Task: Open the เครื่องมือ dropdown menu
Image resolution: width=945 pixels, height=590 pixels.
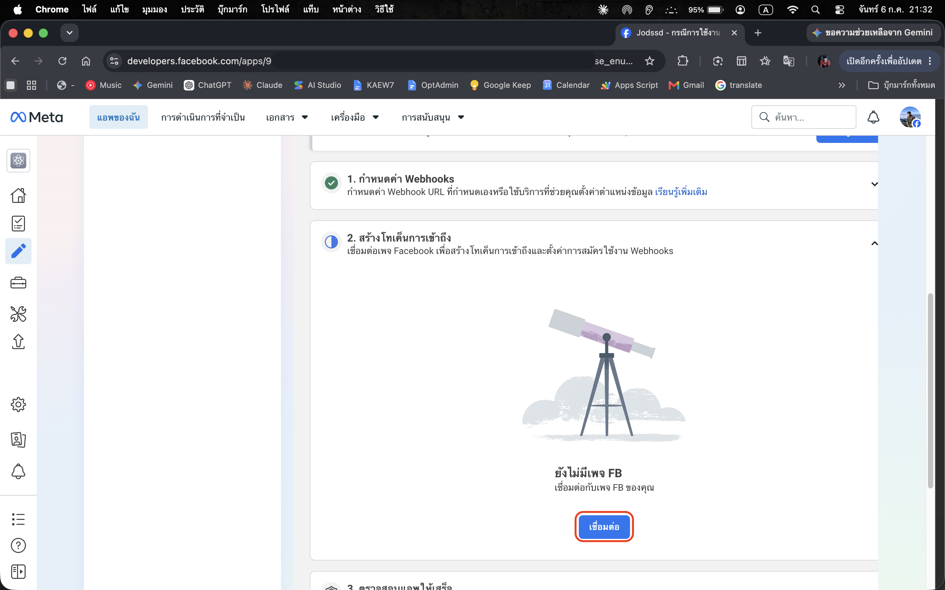Action: pos(355,117)
